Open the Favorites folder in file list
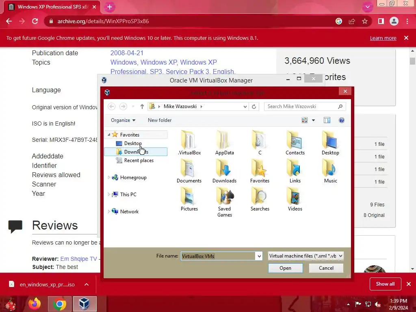 (x=260, y=171)
